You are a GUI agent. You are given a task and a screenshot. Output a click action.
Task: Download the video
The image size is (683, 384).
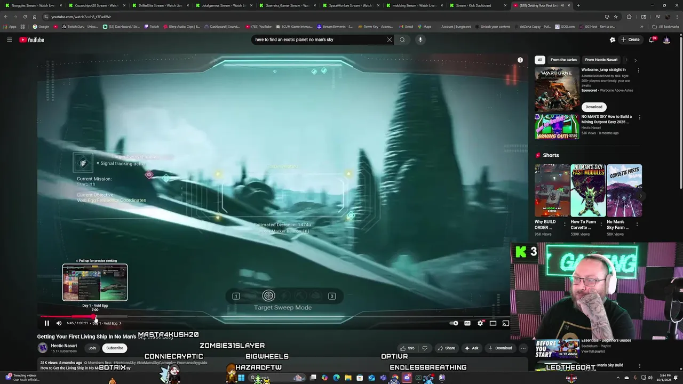[500, 348]
